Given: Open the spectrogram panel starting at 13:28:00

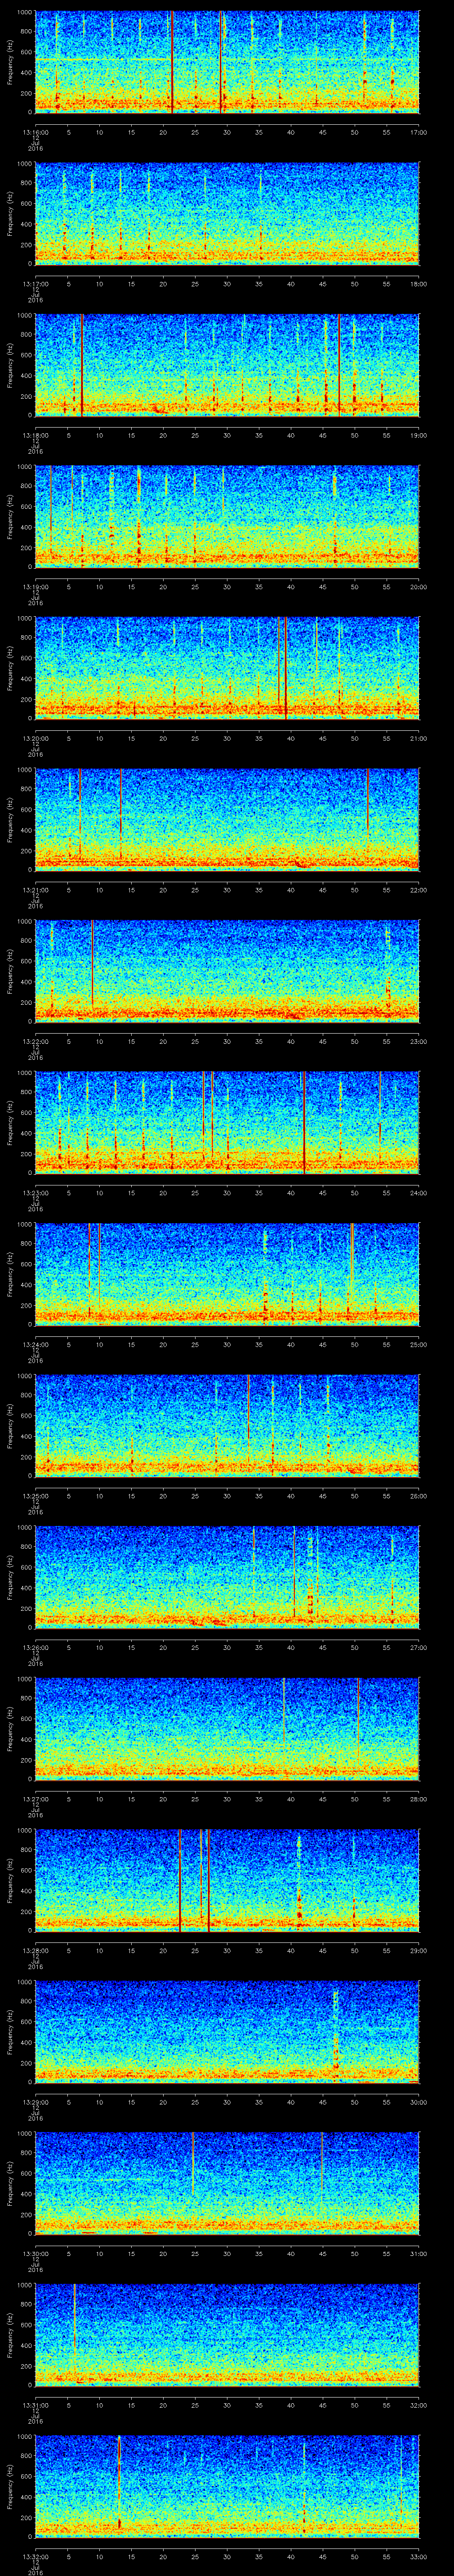Looking at the screenshot, I should (227, 1880).
